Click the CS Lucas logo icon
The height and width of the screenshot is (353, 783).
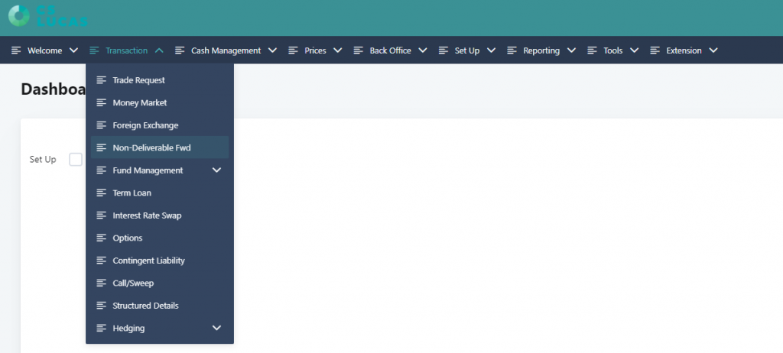click(x=18, y=17)
